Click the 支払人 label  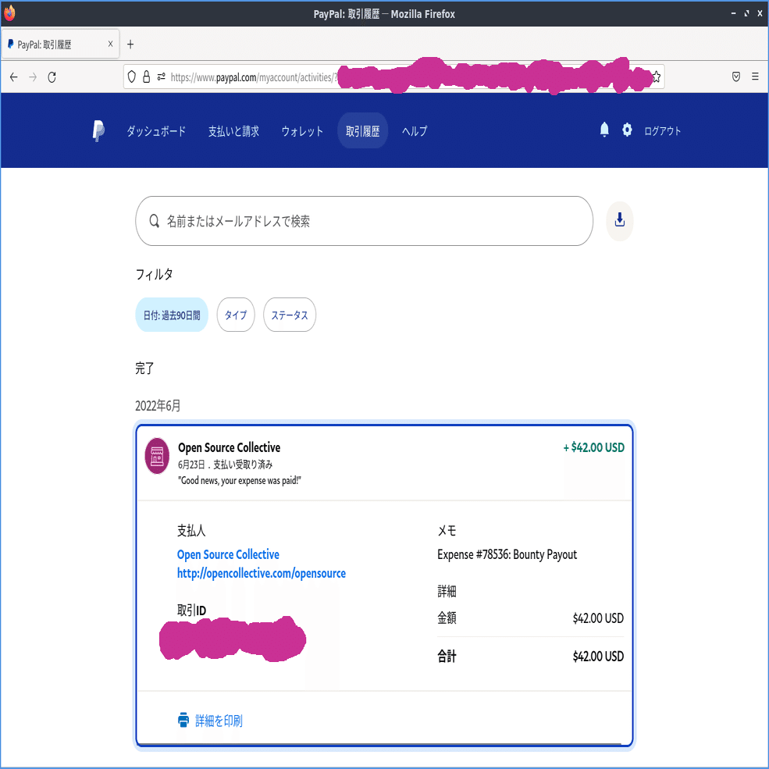191,530
